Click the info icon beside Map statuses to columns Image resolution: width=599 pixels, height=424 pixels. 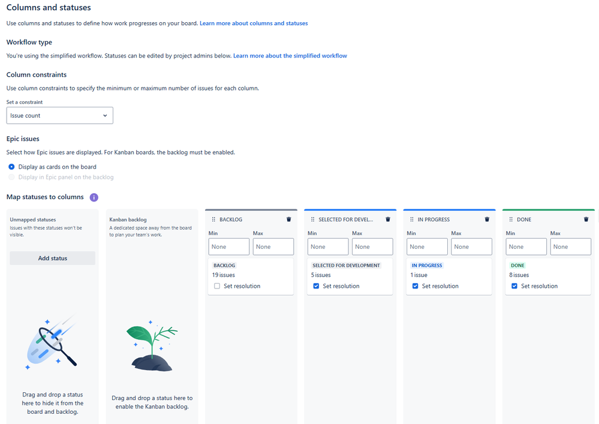[x=94, y=197]
